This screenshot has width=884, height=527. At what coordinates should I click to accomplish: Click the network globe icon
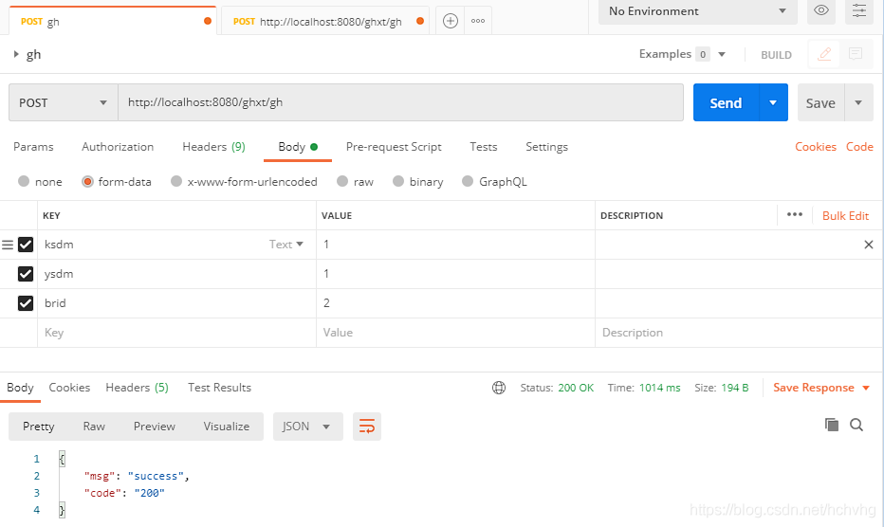tap(499, 388)
